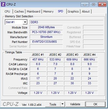108x109 pixels.
Task: Open the Slot #1 dropdown arrow
Action: [x=25, y=22]
